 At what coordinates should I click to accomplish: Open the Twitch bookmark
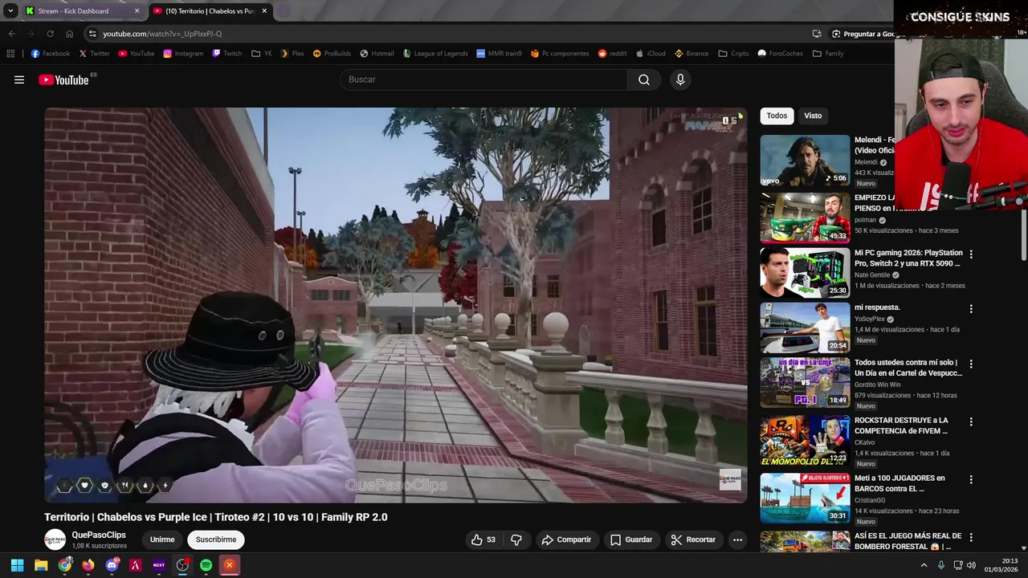coord(227,54)
